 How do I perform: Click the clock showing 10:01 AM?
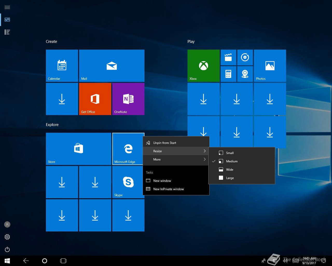click(309, 261)
